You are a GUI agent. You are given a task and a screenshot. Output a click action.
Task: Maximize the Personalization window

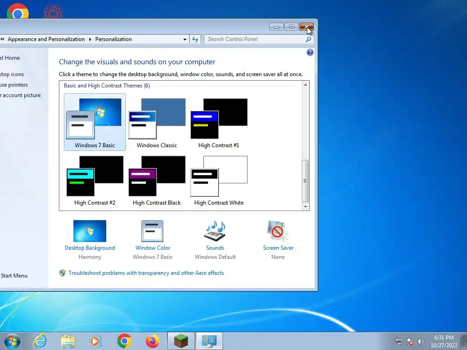(291, 27)
